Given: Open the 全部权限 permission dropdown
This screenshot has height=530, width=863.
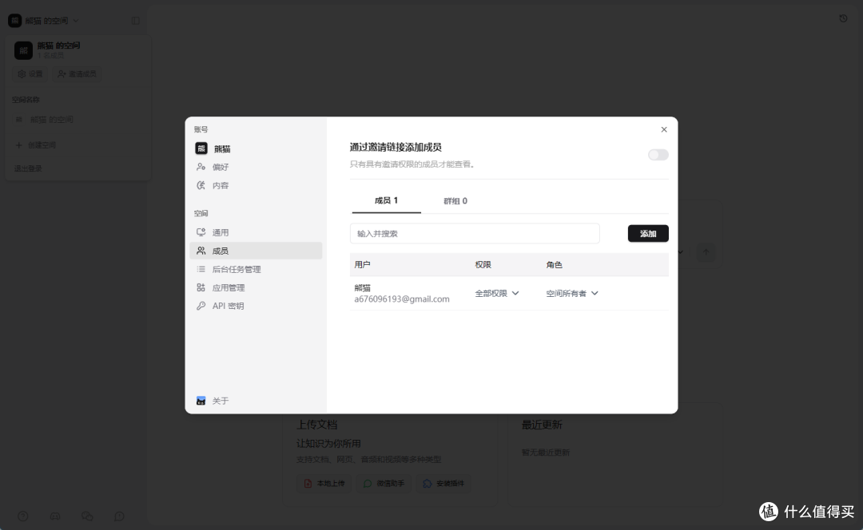Looking at the screenshot, I should coord(497,294).
